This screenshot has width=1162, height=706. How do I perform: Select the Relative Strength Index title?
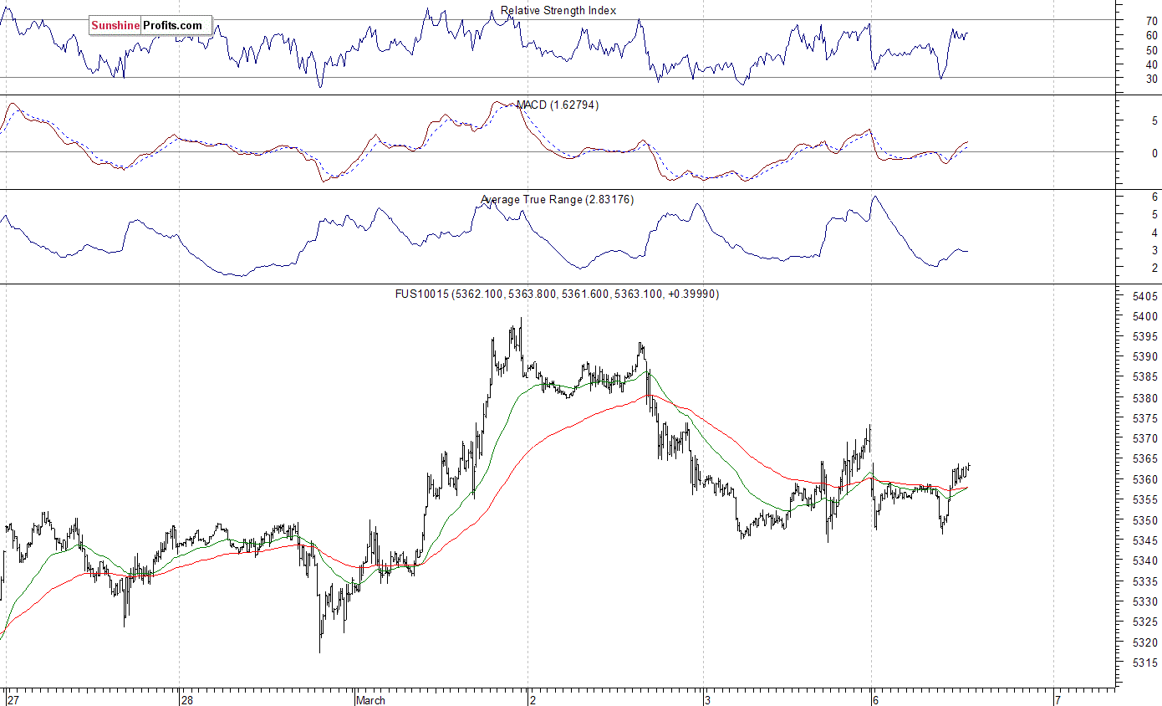click(x=558, y=11)
